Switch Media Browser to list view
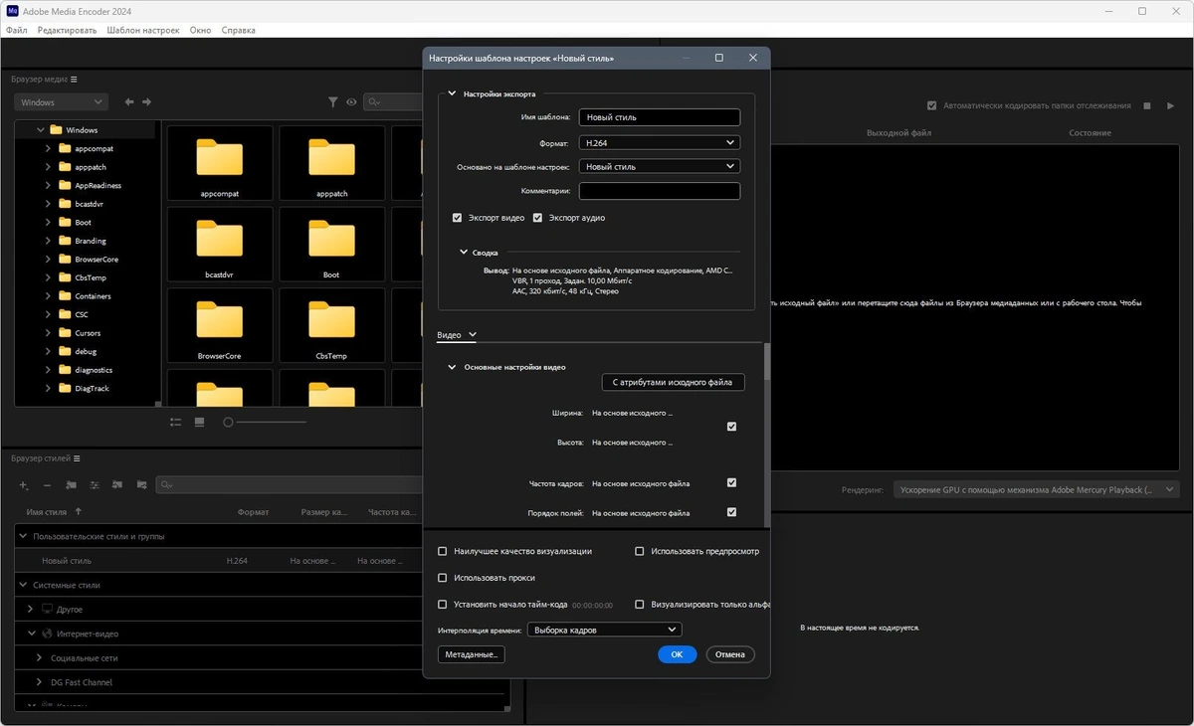 pyautogui.click(x=176, y=422)
